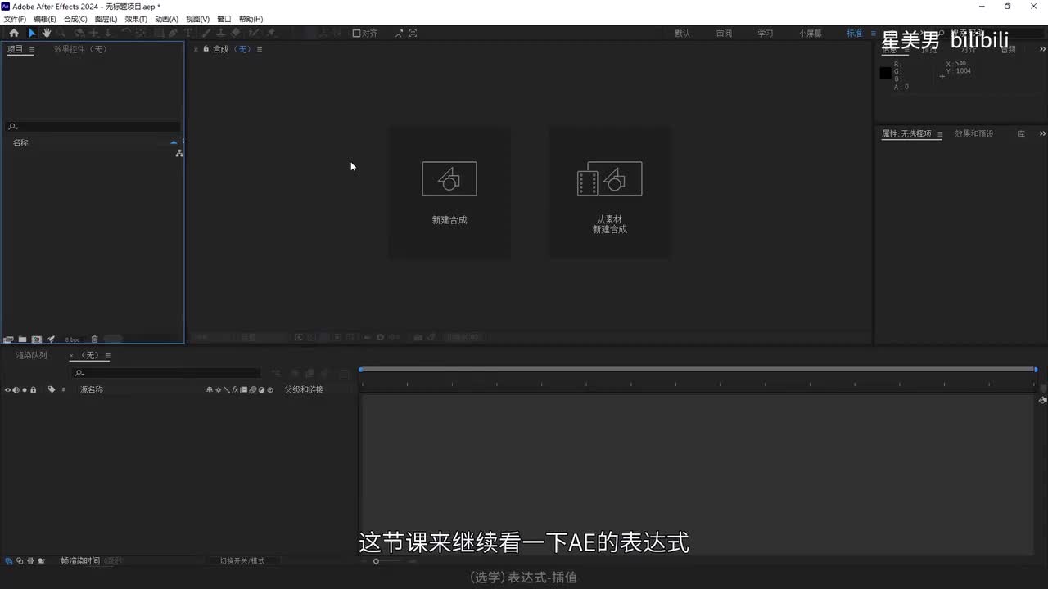Click the black color swatch in Info panel
1048x589 pixels.
point(885,73)
